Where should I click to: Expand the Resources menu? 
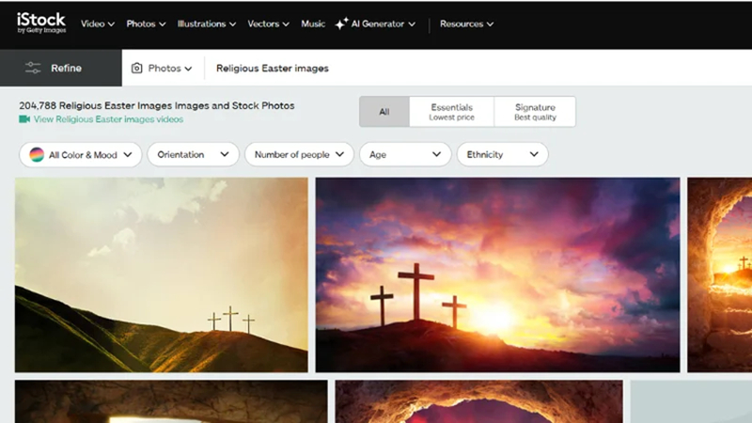[x=466, y=23]
